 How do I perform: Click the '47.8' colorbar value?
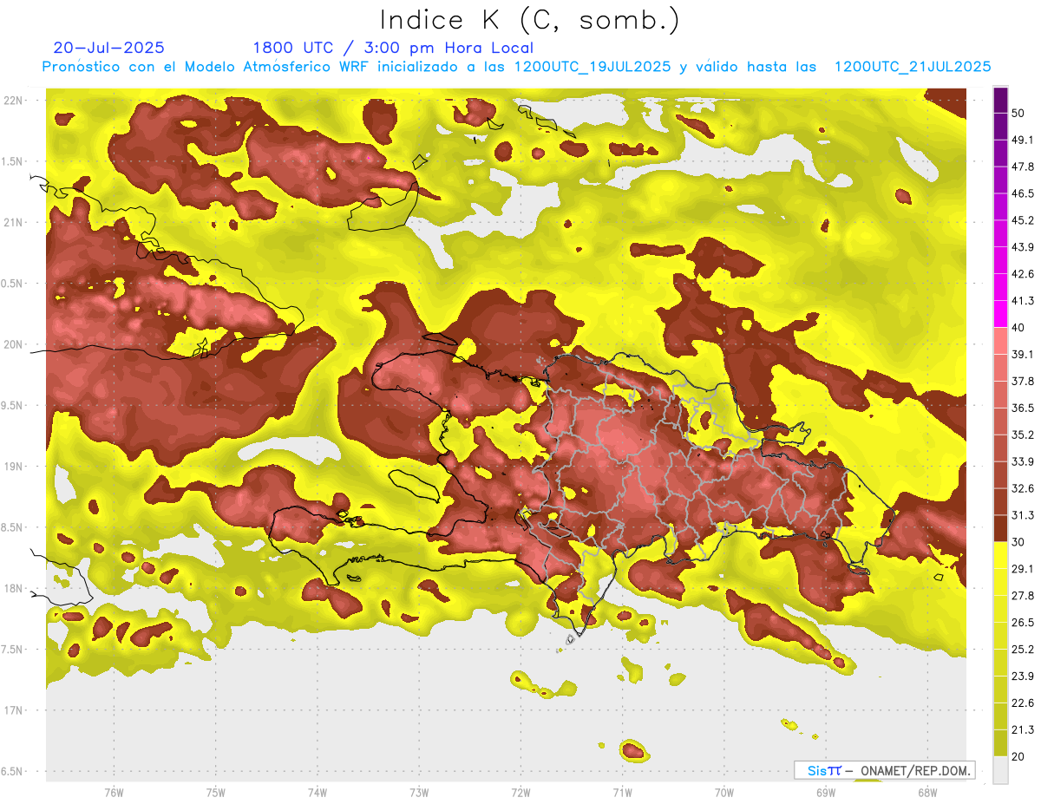1023,167
